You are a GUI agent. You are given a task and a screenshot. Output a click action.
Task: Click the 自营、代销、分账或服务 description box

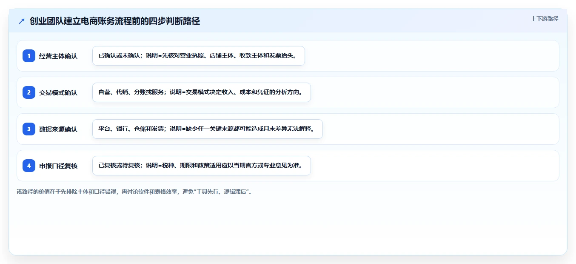[202, 92]
